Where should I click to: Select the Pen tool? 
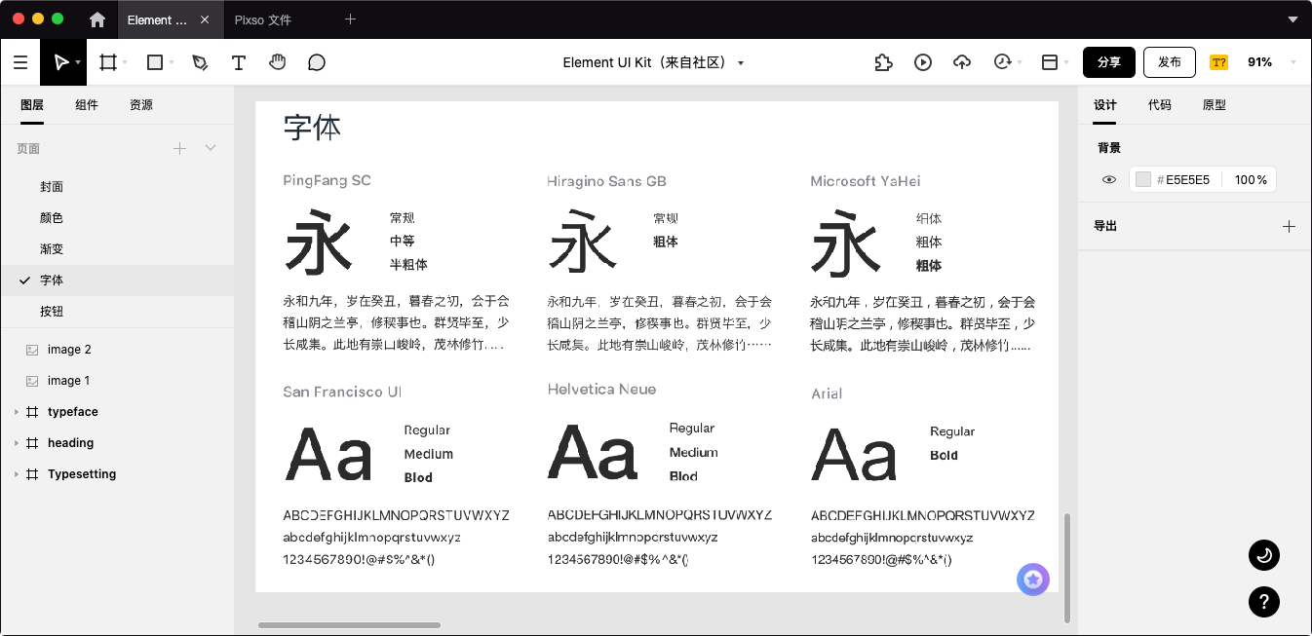pyautogui.click(x=200, y=62)
